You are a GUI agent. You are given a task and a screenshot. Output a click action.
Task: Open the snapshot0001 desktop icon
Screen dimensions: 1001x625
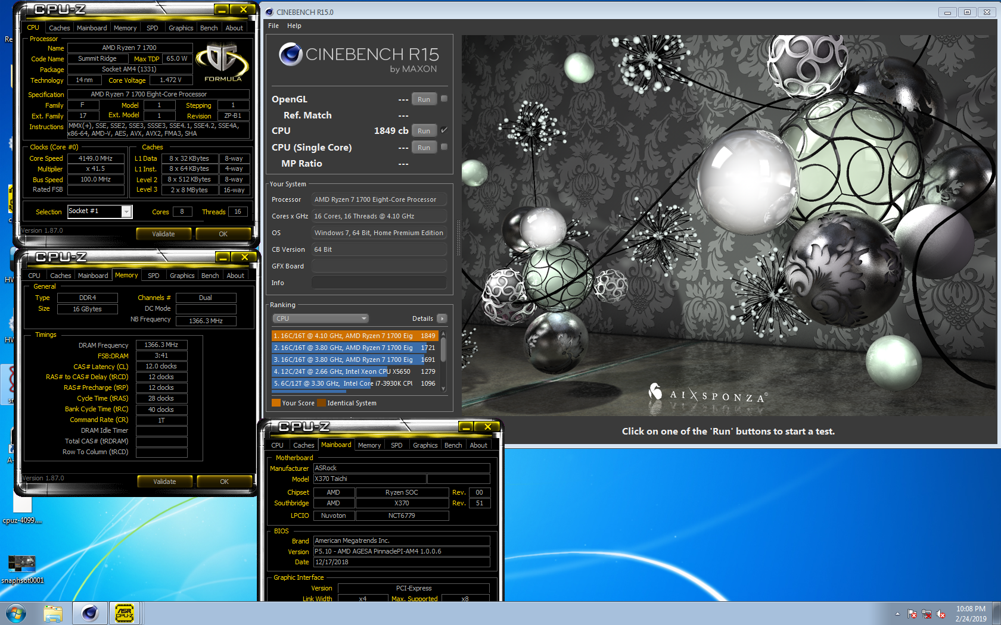[x=22, y=569]
